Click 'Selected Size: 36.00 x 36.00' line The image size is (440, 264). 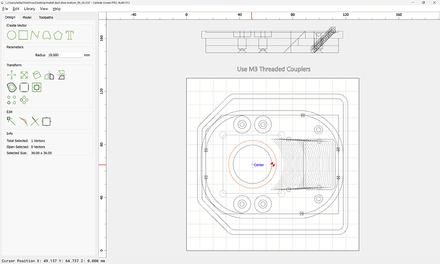pyautogui.click(x=29, y=153)
